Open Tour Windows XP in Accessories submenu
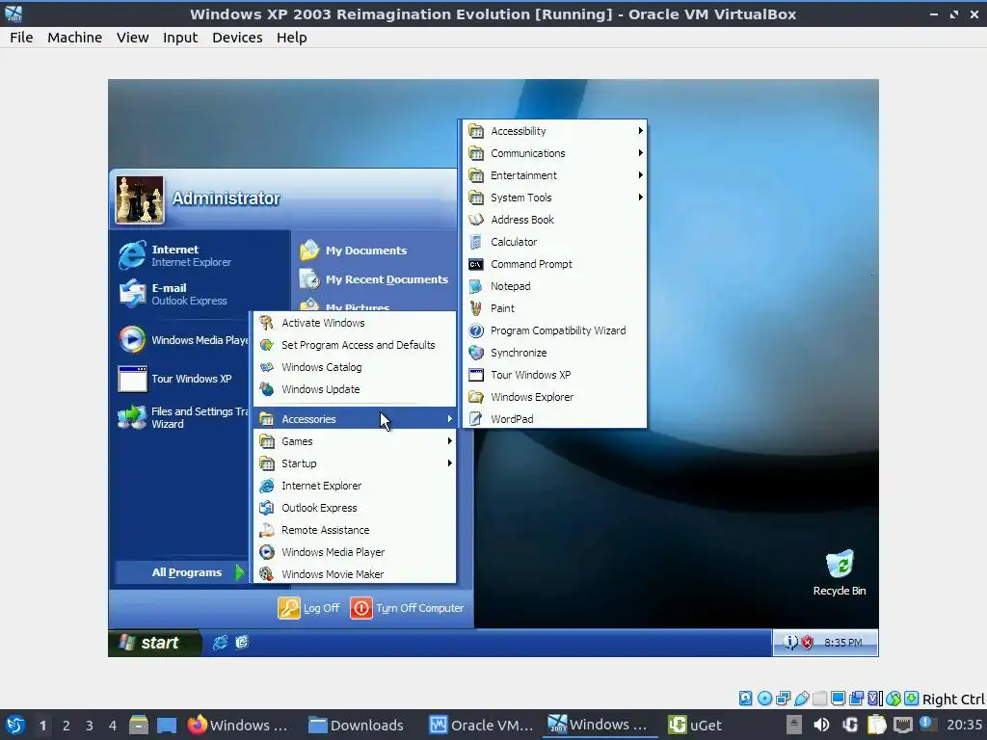987x740 pixels. (554, 375)
